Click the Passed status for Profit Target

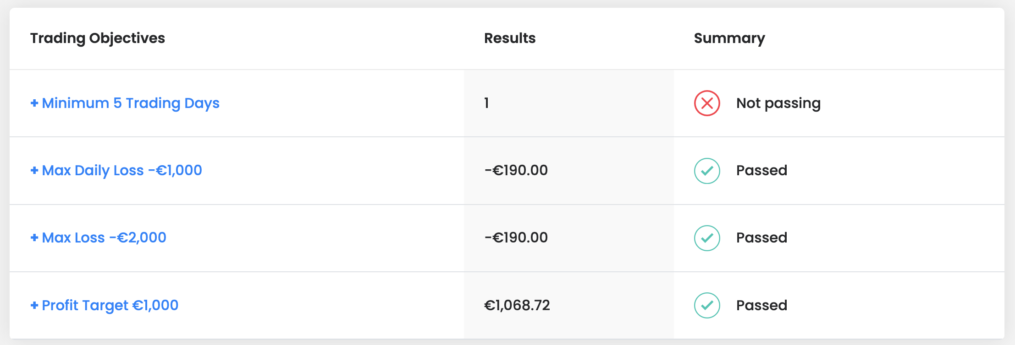761,305
